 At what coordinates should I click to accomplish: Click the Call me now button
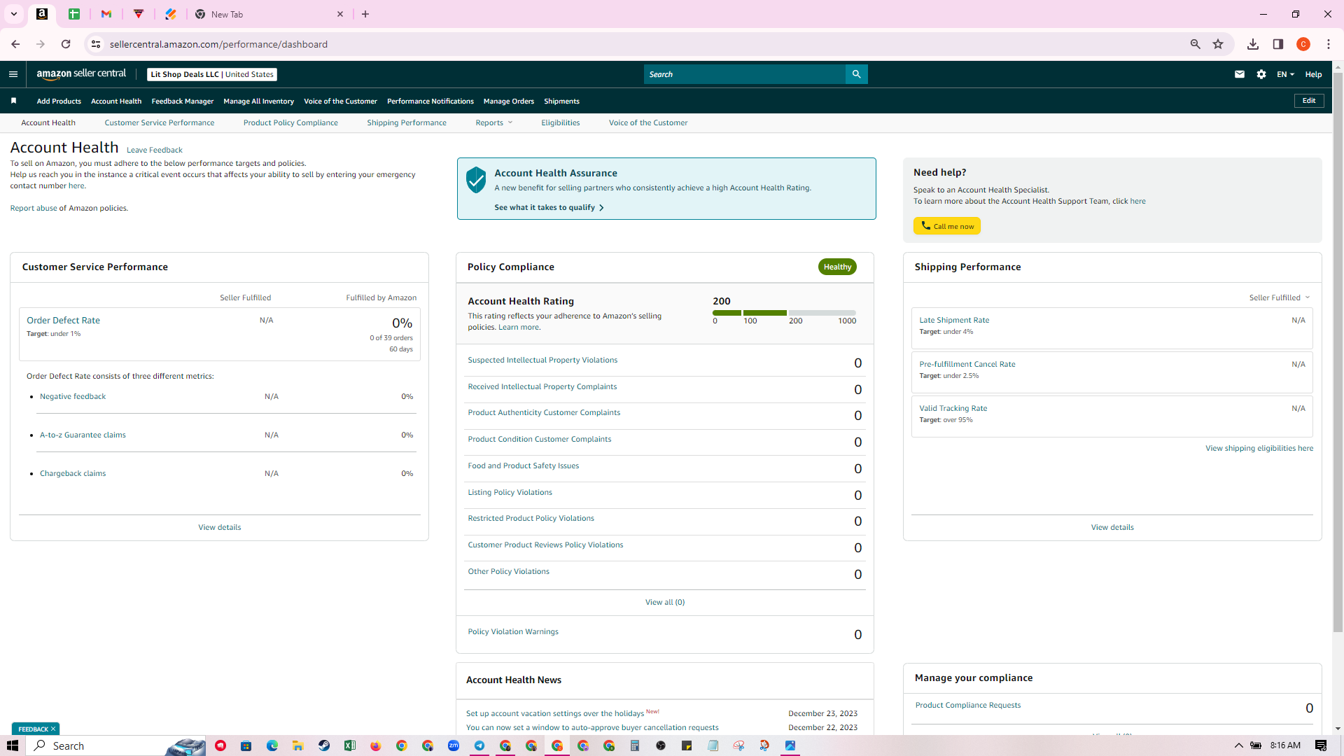(x=946, y=226)
